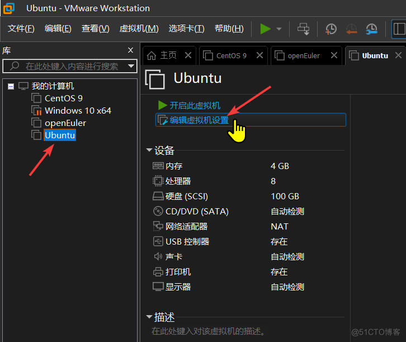Open the 选项卡(T) menu

[186, 29]
